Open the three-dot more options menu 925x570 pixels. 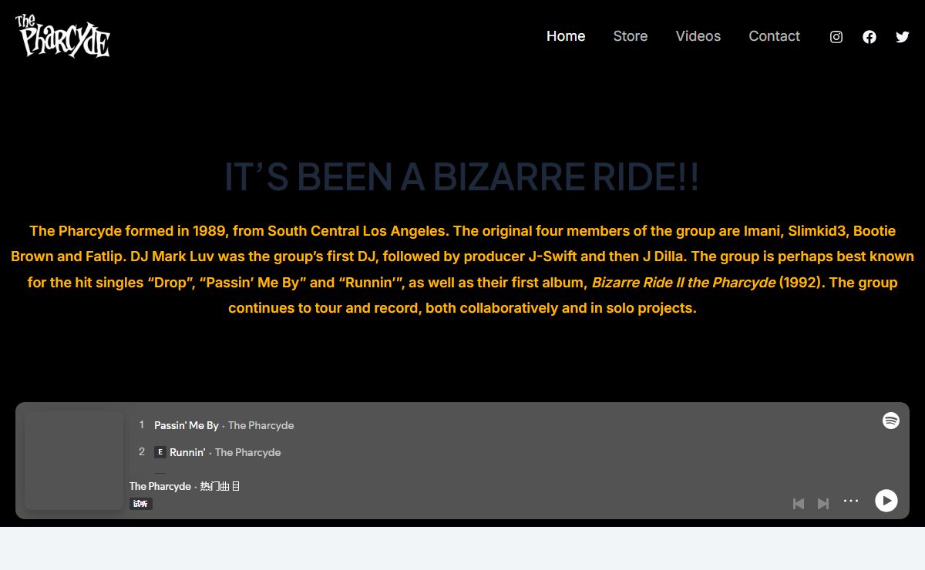[851, 501]
